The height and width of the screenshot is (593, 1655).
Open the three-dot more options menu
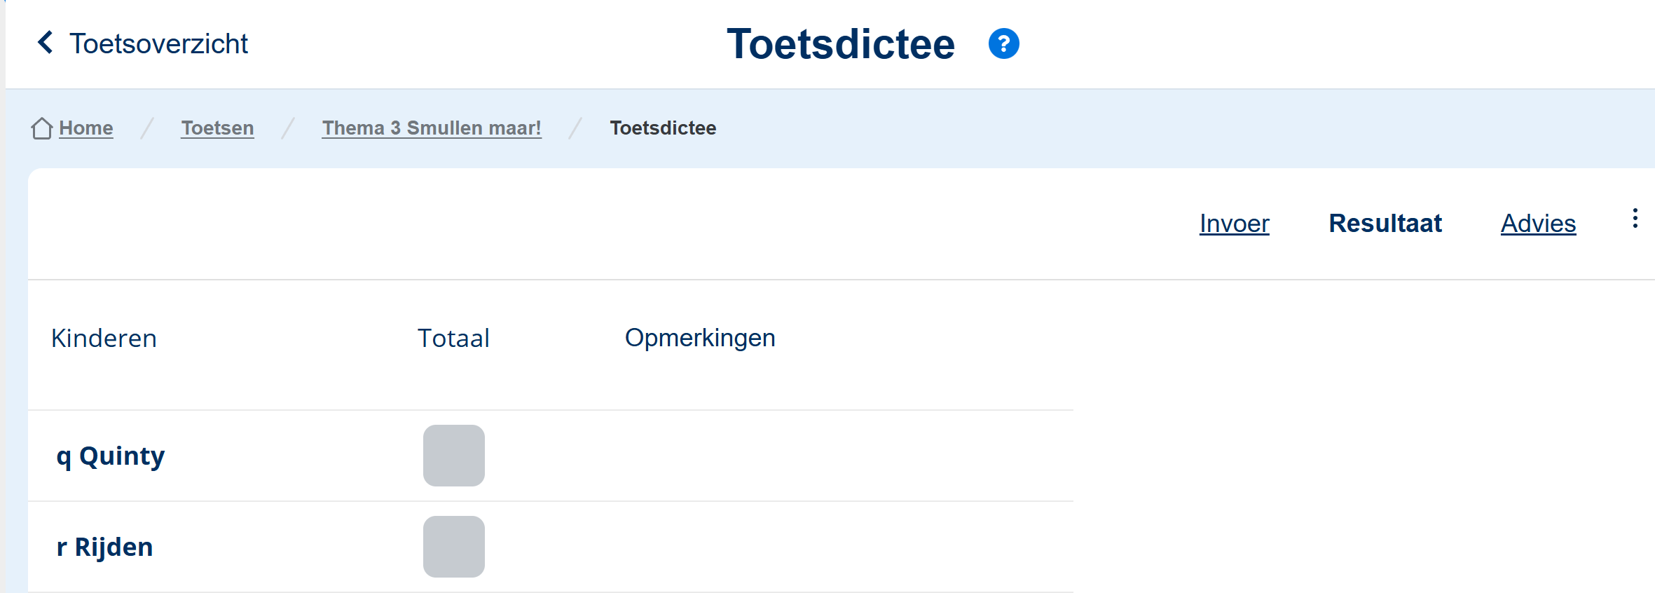(x=1635, y=219)
